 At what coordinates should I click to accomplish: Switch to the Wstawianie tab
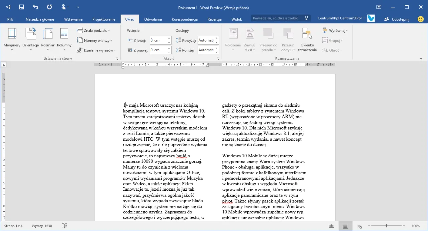73,19
